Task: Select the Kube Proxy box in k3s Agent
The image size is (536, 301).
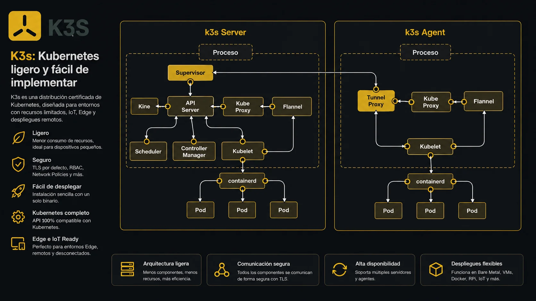Action: point(431,102)
